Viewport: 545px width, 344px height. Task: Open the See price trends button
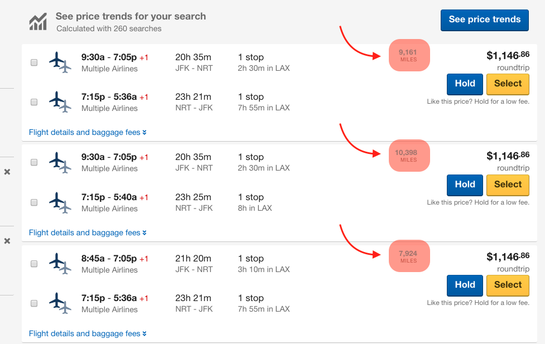click(485, 20)
